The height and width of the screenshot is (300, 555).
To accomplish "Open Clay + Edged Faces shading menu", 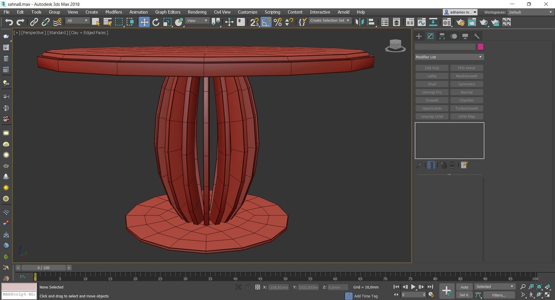I will (88, 33).
